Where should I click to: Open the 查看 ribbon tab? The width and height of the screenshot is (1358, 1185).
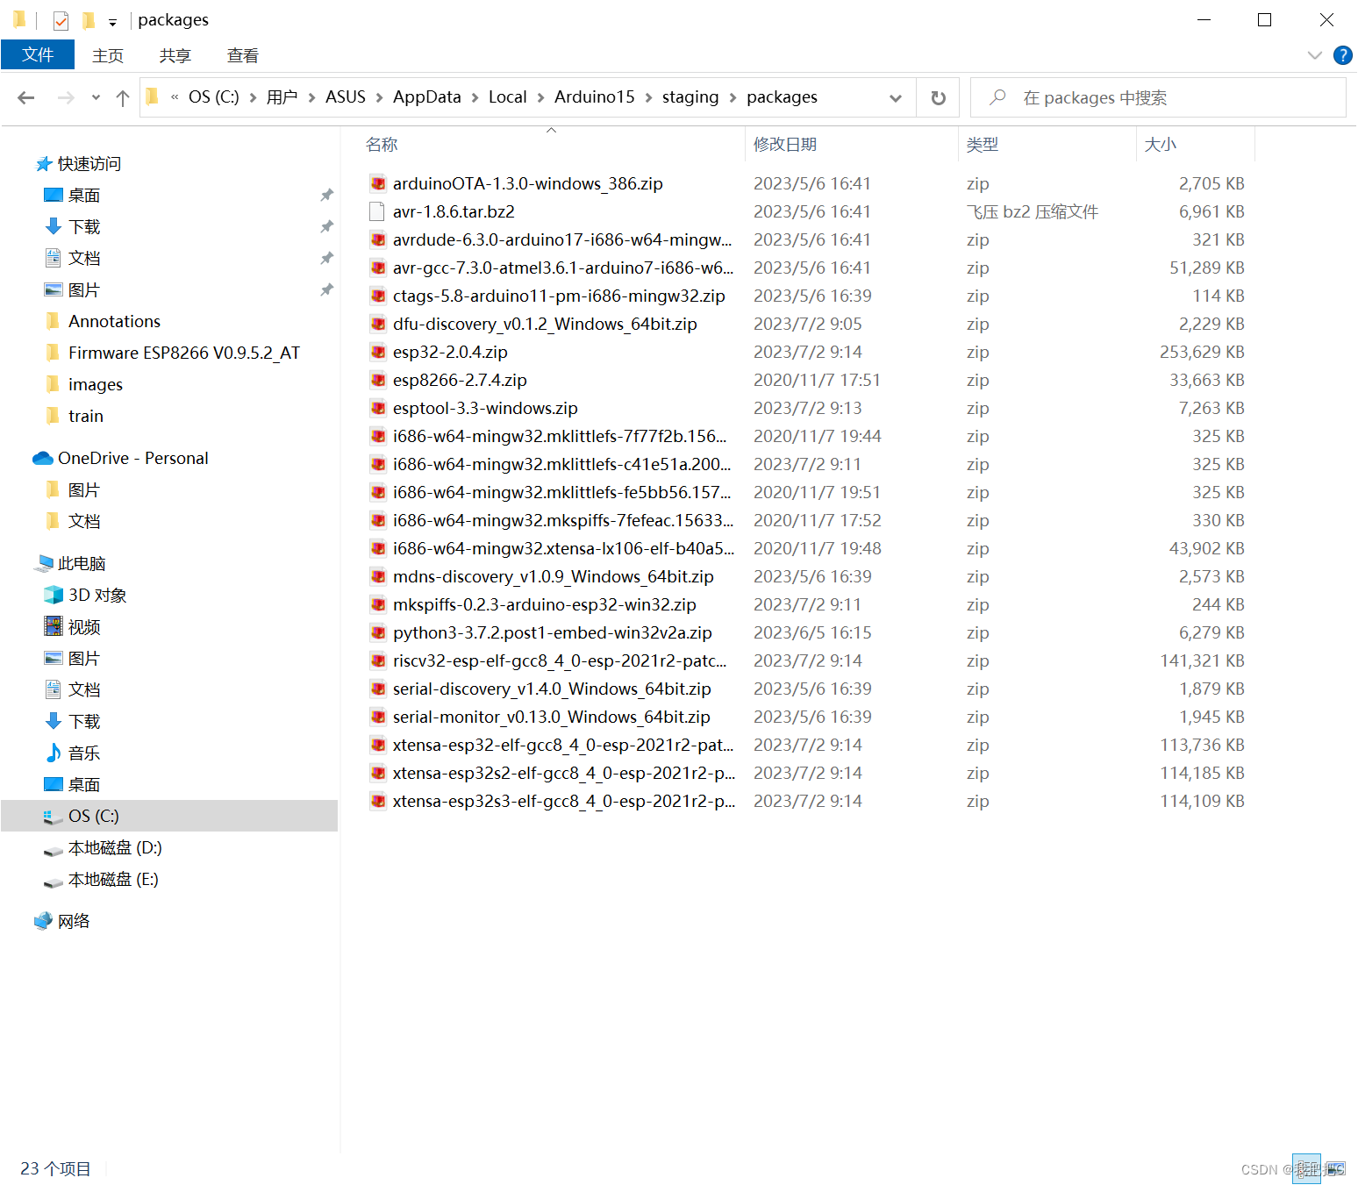(243, 55)
